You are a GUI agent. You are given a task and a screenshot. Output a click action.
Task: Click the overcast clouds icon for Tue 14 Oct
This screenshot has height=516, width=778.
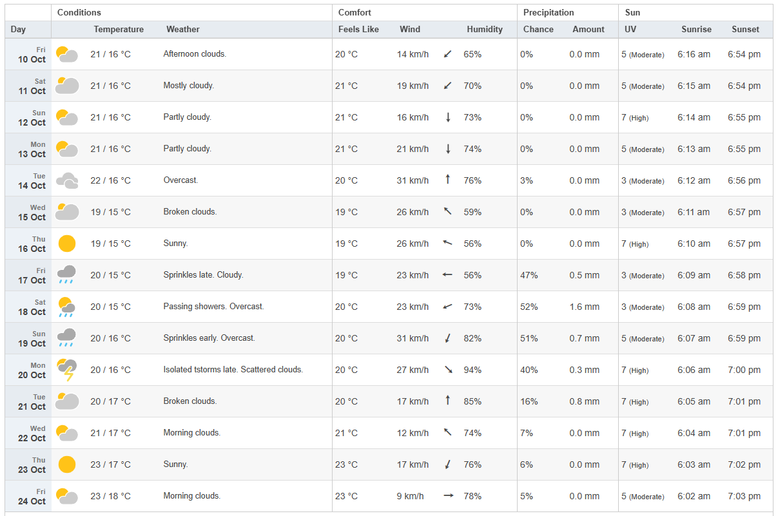67,180
